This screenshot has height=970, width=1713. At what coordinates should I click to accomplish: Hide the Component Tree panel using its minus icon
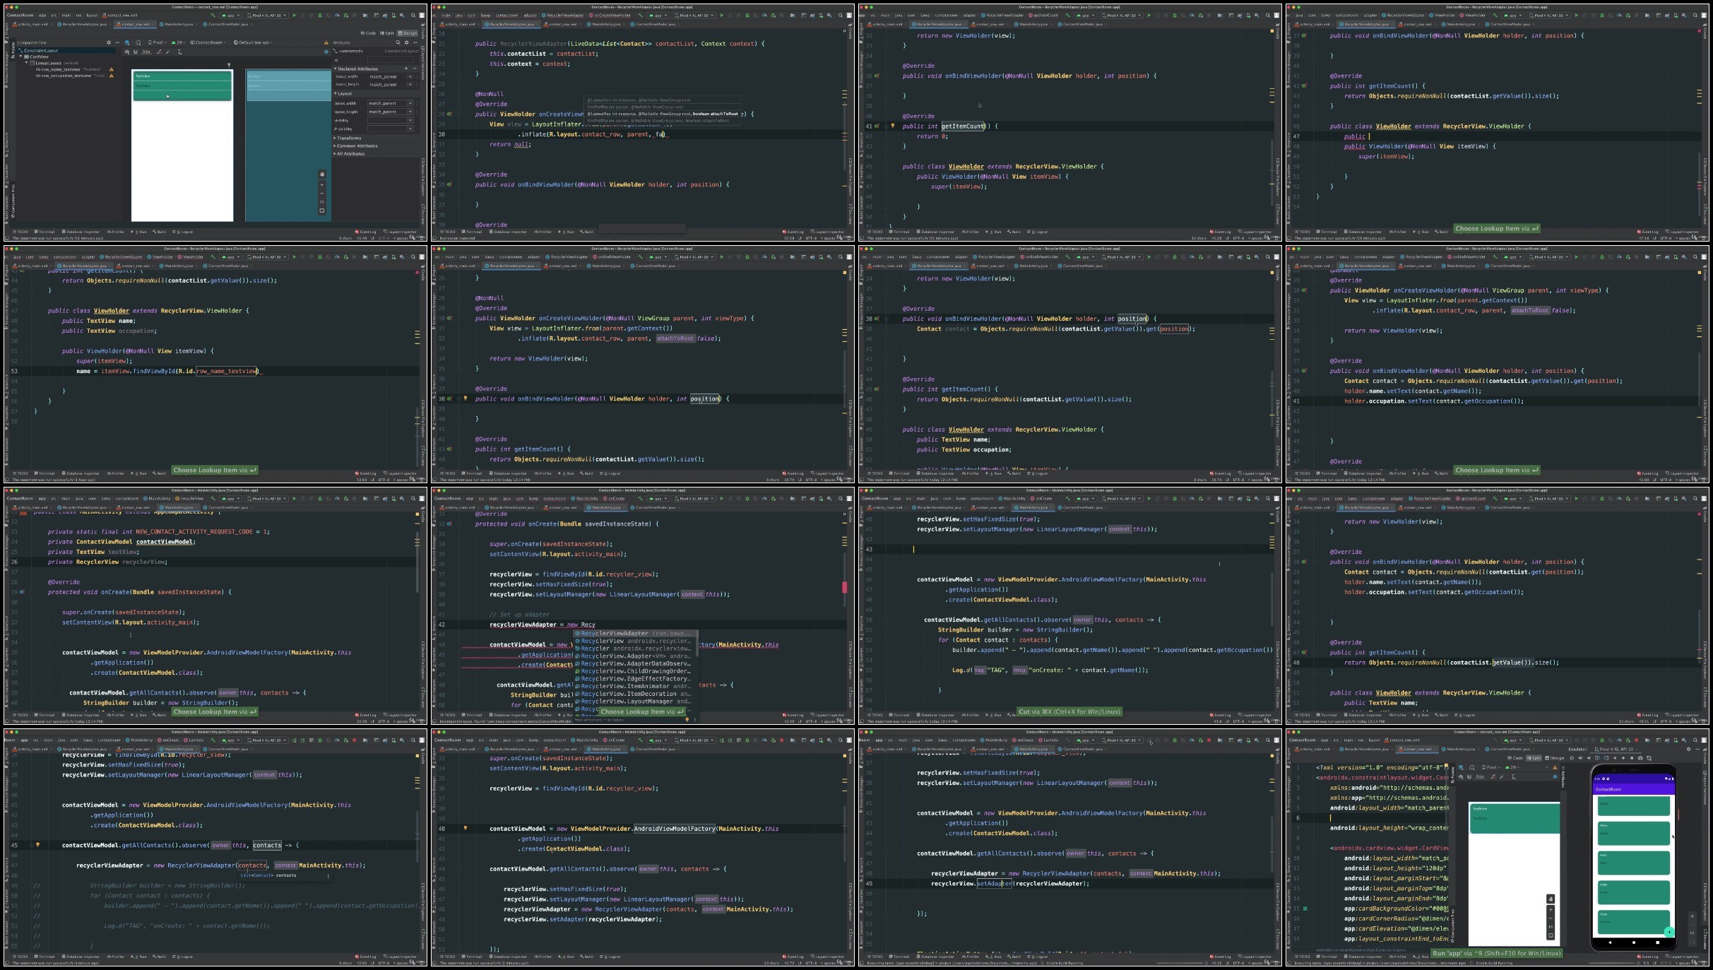coord(117,42)
